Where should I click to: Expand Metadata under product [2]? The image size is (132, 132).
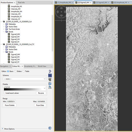tap(4, 24)
